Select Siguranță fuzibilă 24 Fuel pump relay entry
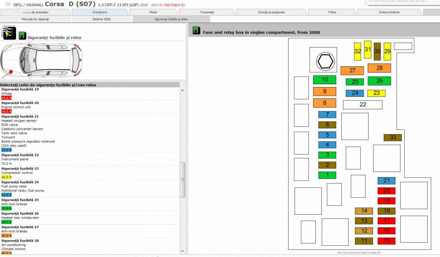440x257 pixels. [90, 189]
